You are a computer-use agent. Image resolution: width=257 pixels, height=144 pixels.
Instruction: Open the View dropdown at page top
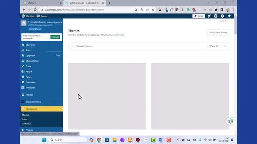tap(223, 21)
